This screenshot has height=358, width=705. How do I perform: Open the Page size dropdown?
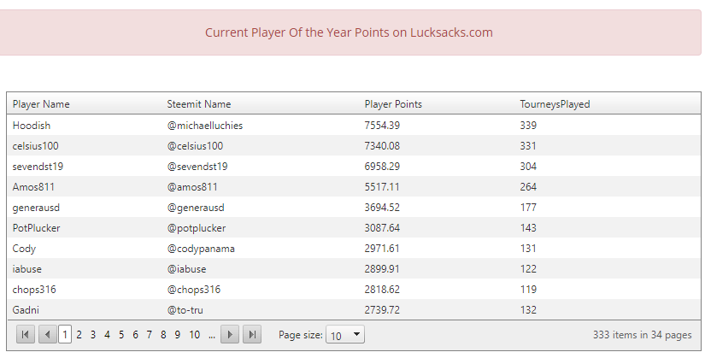click(x=345, y=335)
